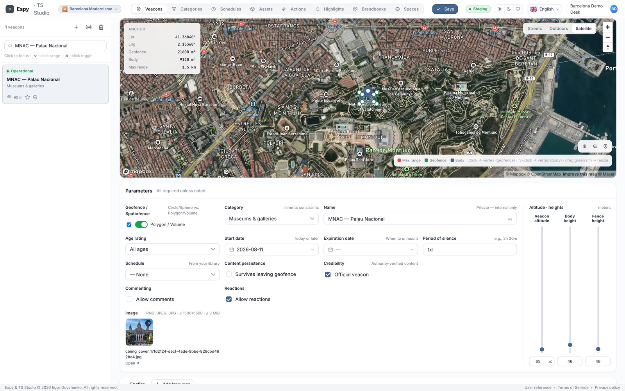
Task: Open the Age rating All ages dropdown
Action: click(172, 249)
